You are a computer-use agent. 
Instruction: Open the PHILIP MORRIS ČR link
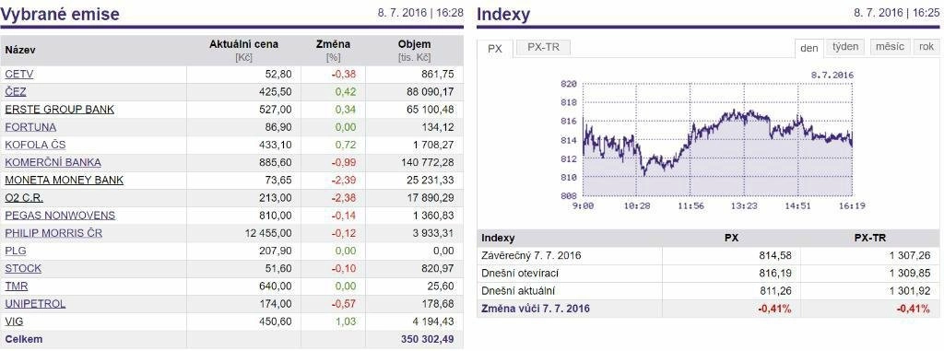click(53, 233)
